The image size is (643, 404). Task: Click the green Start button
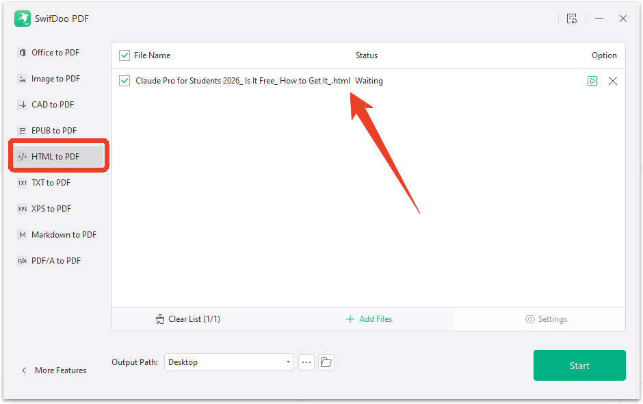pos(579,366)
